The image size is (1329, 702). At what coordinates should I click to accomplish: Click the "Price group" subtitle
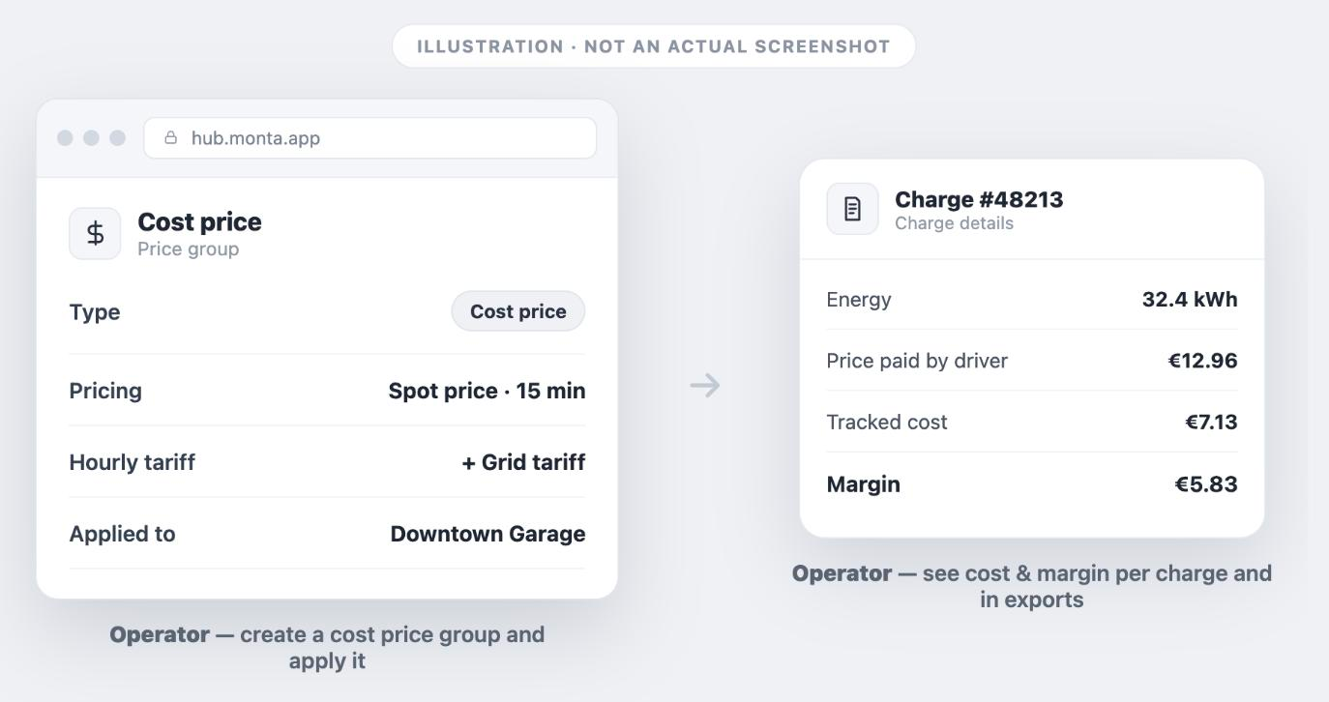point(188,249)
